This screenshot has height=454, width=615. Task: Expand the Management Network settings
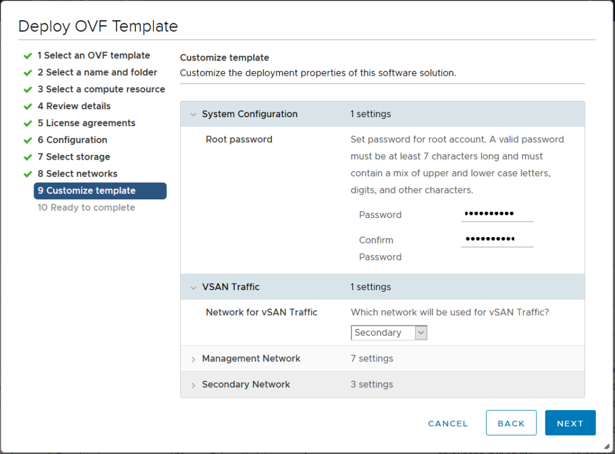193,359
